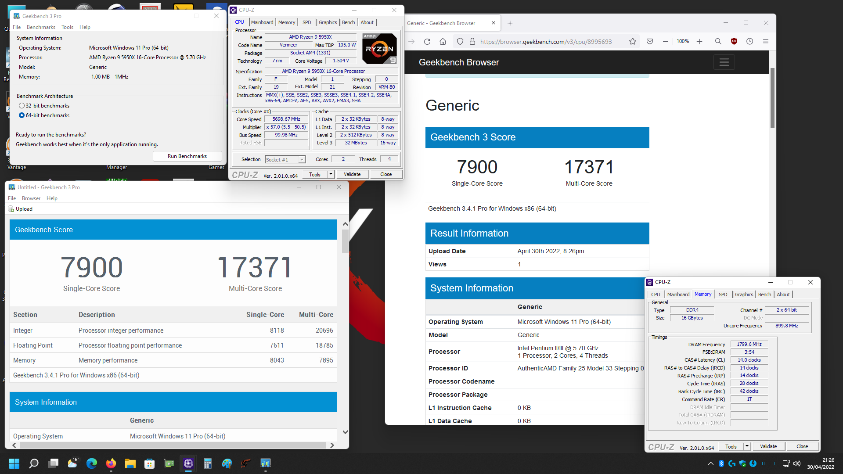Open the top CPU-Z window Tools dropdown arrow
The width and height of the screenshot is (843, 474).
331,175
